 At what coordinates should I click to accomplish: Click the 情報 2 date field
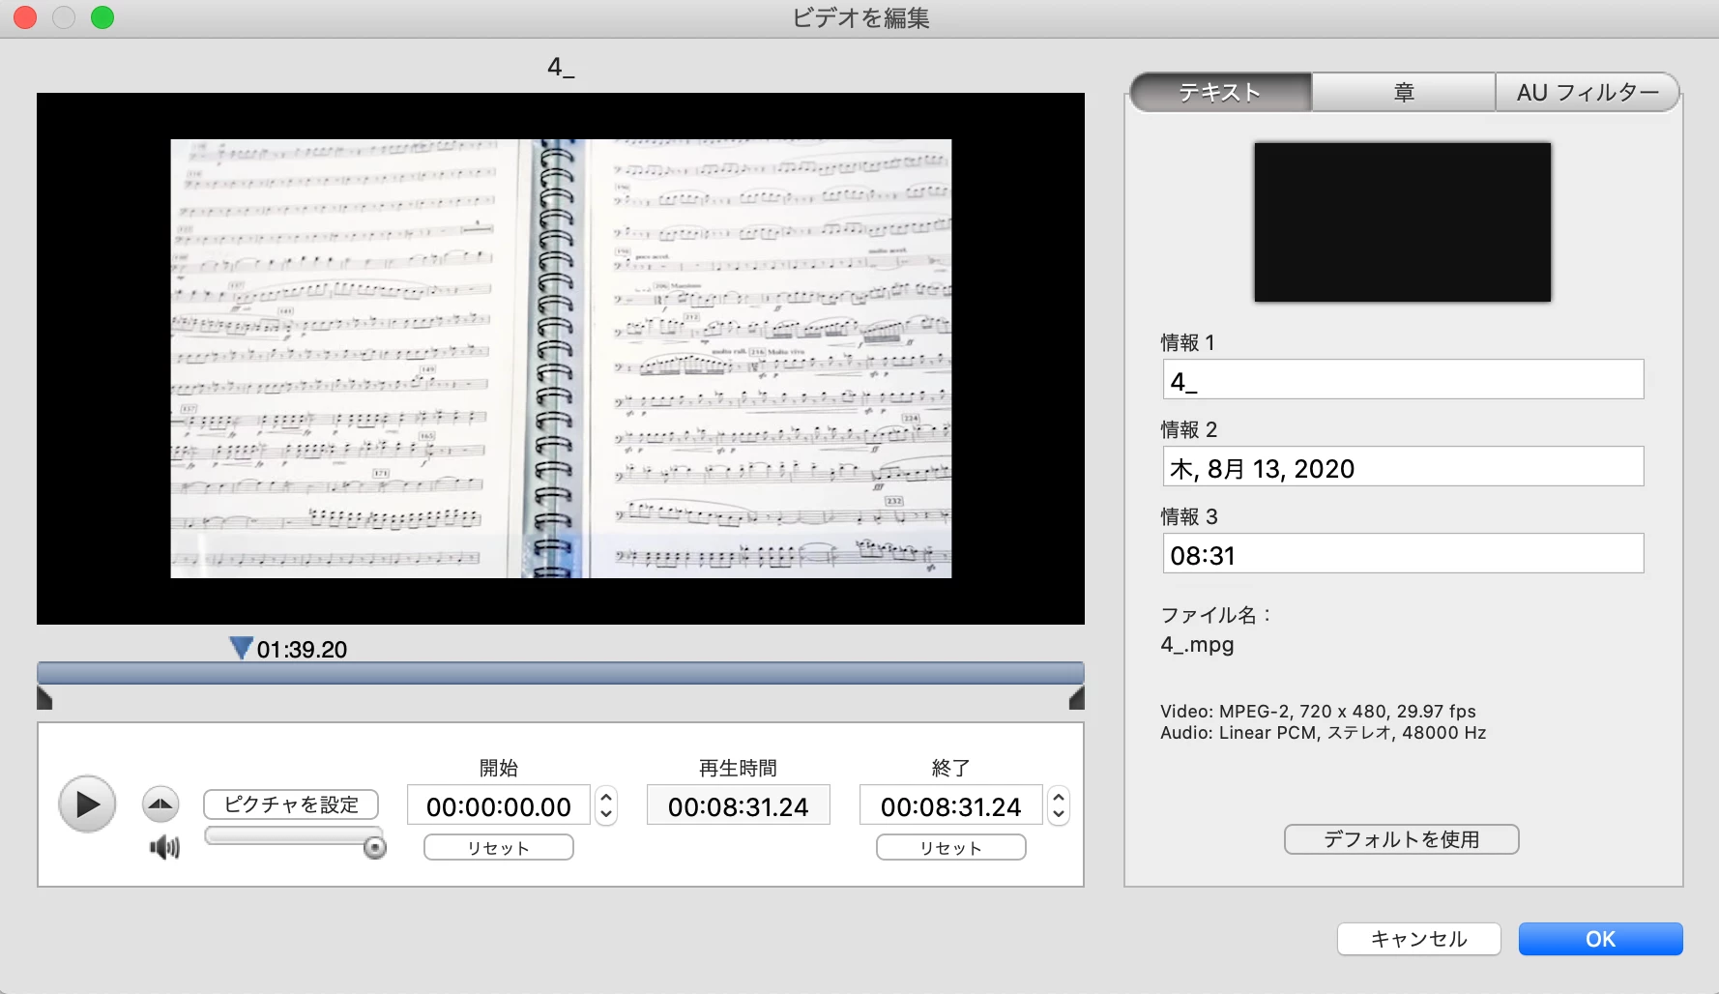[x=1403, y=466]
